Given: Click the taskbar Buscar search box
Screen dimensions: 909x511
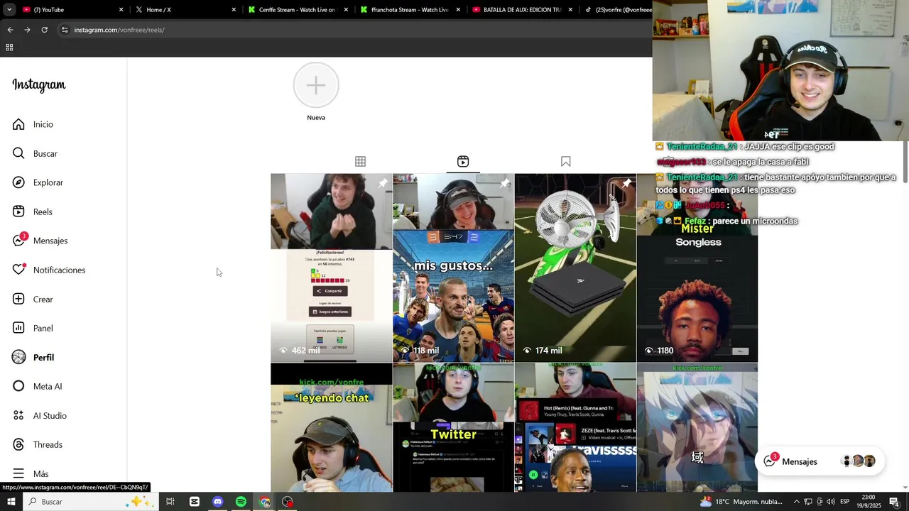Looking at the screenshot, I should [x=91, y=502].
